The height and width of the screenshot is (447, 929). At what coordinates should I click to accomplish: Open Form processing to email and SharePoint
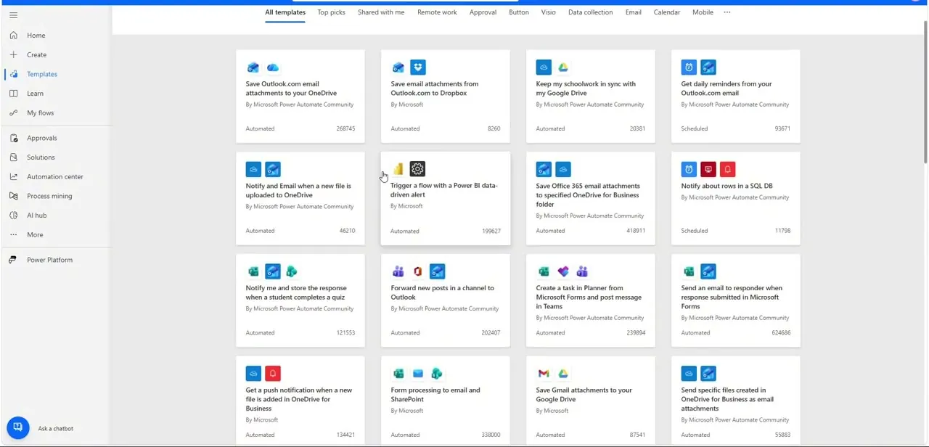click(x=446, y=401)
